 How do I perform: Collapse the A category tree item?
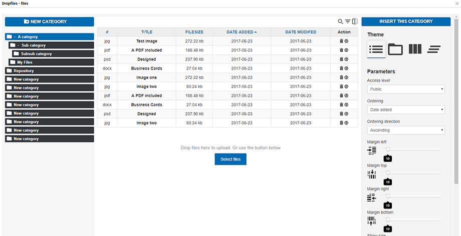pos(15,37)
